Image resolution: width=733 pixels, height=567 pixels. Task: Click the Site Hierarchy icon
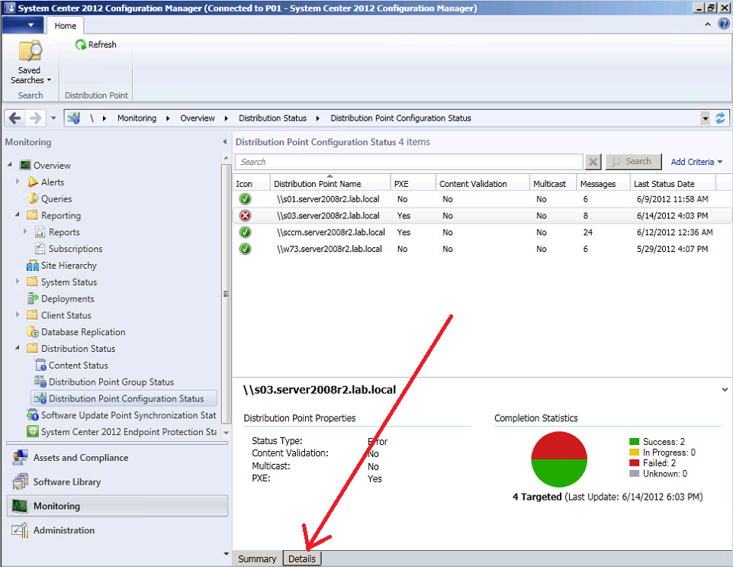[32, 266]
